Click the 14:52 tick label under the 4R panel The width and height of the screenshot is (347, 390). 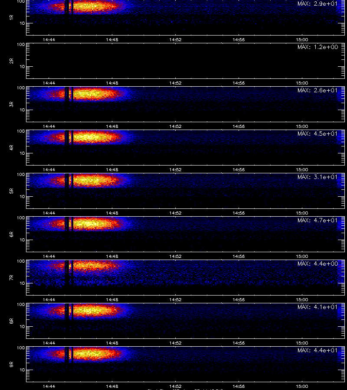click(175, 169)
